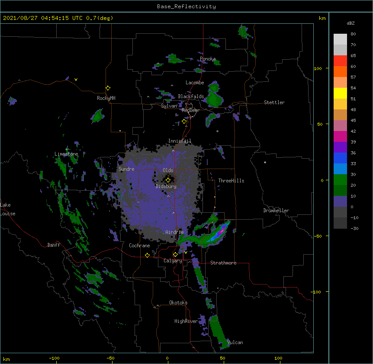The width and height of the screenshot is (373, 364).
Task: Click the 100 tick on the right axis
Action: pyautogui.click(x=318, y=68)
